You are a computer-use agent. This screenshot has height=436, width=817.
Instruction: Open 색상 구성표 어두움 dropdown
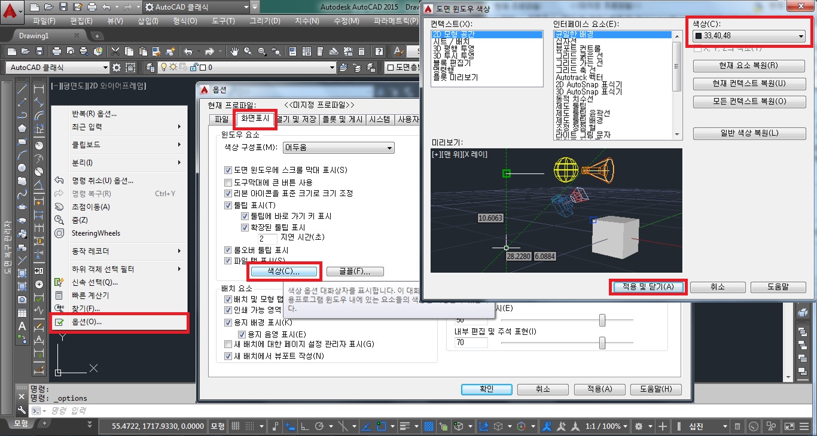[x=339, y=148]
